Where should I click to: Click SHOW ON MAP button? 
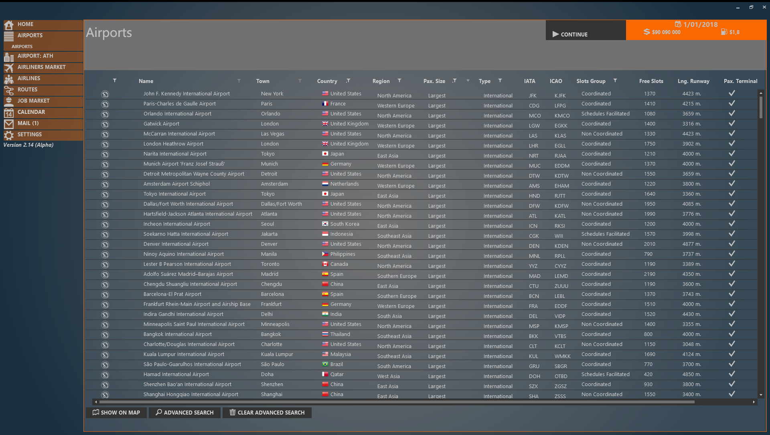(116, 413)
